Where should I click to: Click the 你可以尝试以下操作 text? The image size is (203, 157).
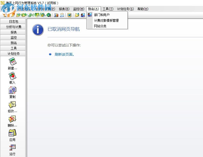click(64, 45)
